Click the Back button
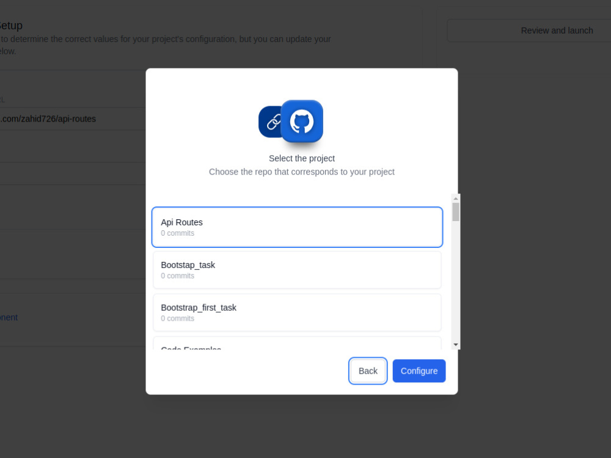The width and height of the screenshot is (611, 458). [368, 371]
